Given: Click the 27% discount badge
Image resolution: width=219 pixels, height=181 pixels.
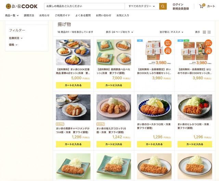Looking at the screenshot, I should click(208, 43).
